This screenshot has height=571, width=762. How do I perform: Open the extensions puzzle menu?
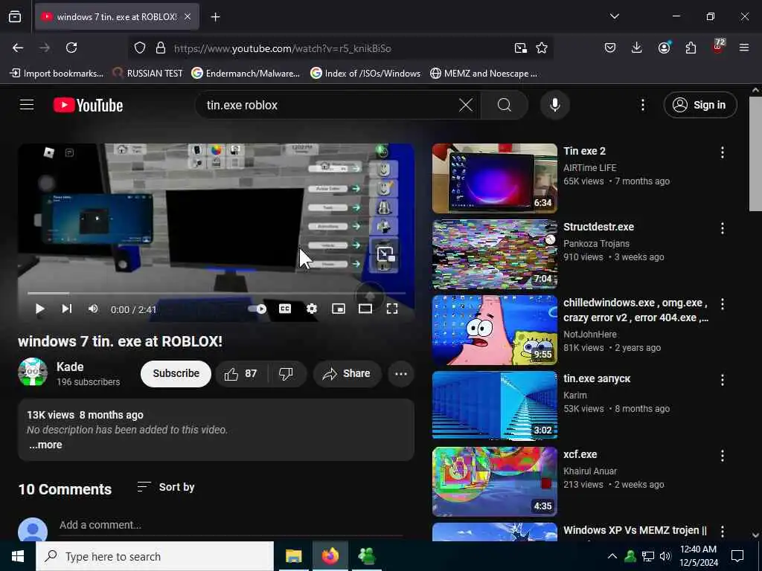pos(691,48)
